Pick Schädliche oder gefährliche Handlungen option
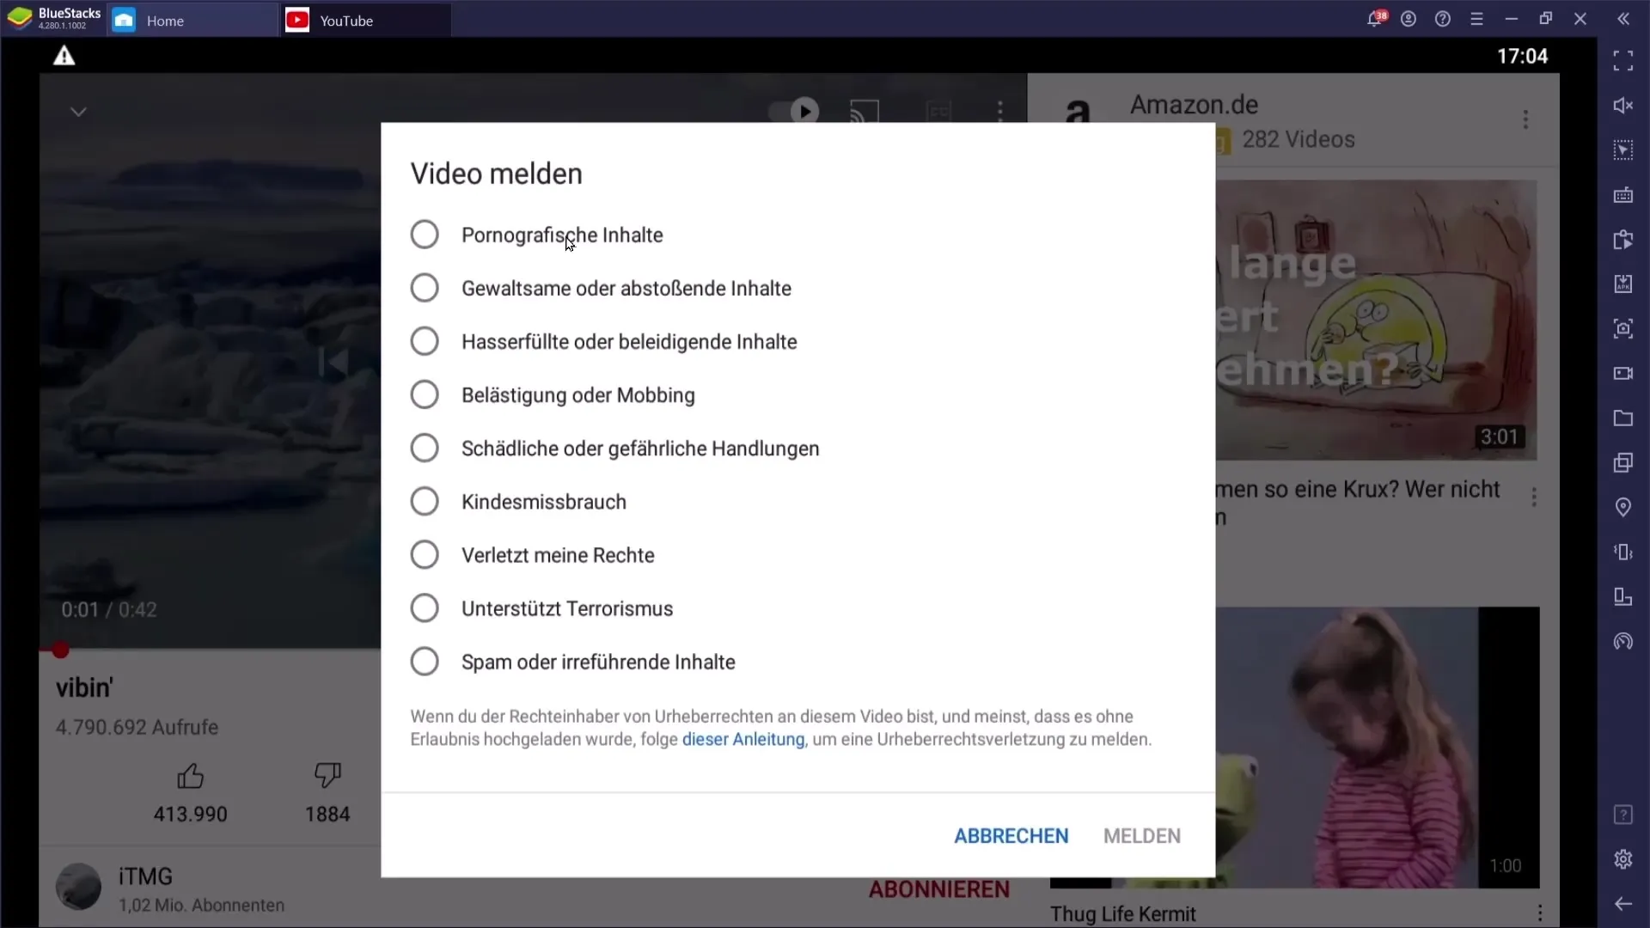The image size is (1650, 928). click(424, 449)
